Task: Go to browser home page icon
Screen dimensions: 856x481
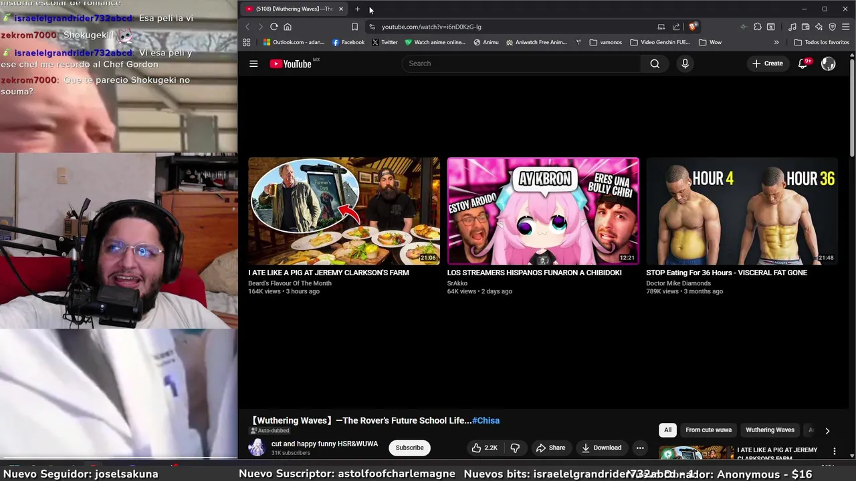Action: click(288, 27)
